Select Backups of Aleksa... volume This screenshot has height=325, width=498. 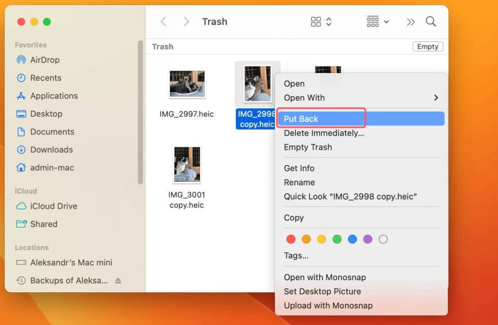click(x=62, y=281)
